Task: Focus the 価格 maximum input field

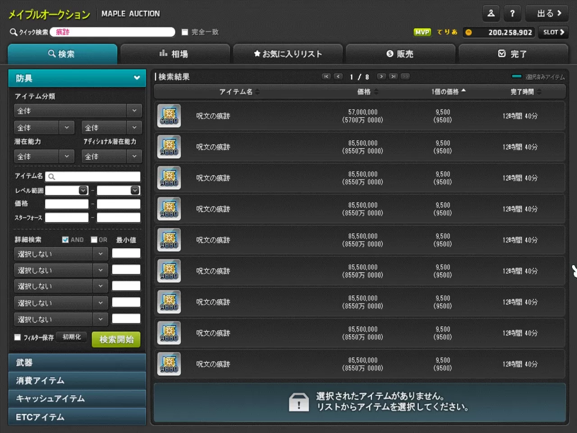Action: click(x=119, y=204)
